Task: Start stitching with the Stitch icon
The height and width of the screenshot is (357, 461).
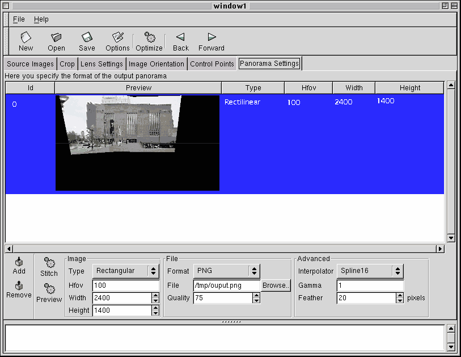Action: pos(48,267)
